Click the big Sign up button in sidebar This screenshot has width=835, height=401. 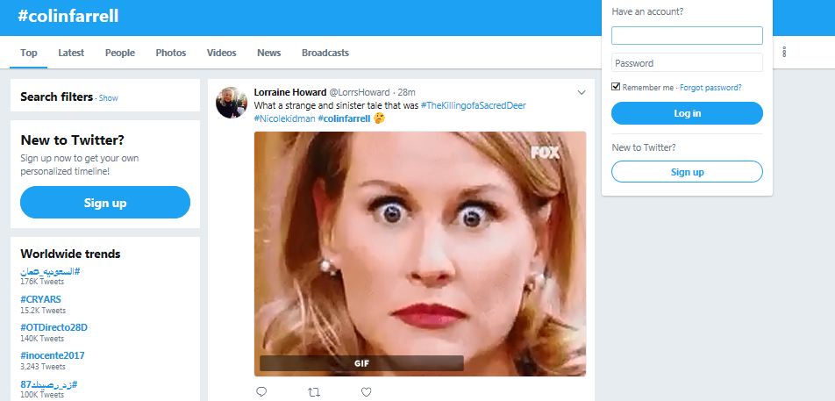pos(105,203)
